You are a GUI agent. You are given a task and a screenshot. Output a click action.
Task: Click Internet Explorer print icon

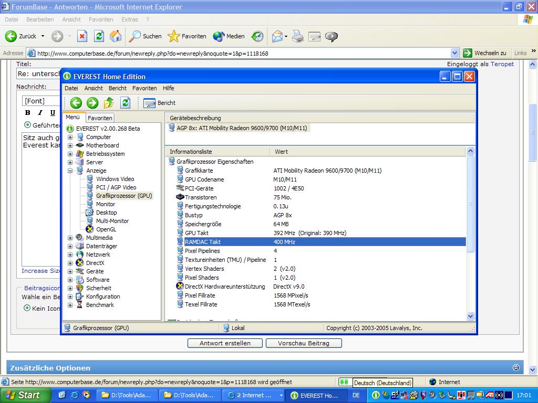click(298, 36)
